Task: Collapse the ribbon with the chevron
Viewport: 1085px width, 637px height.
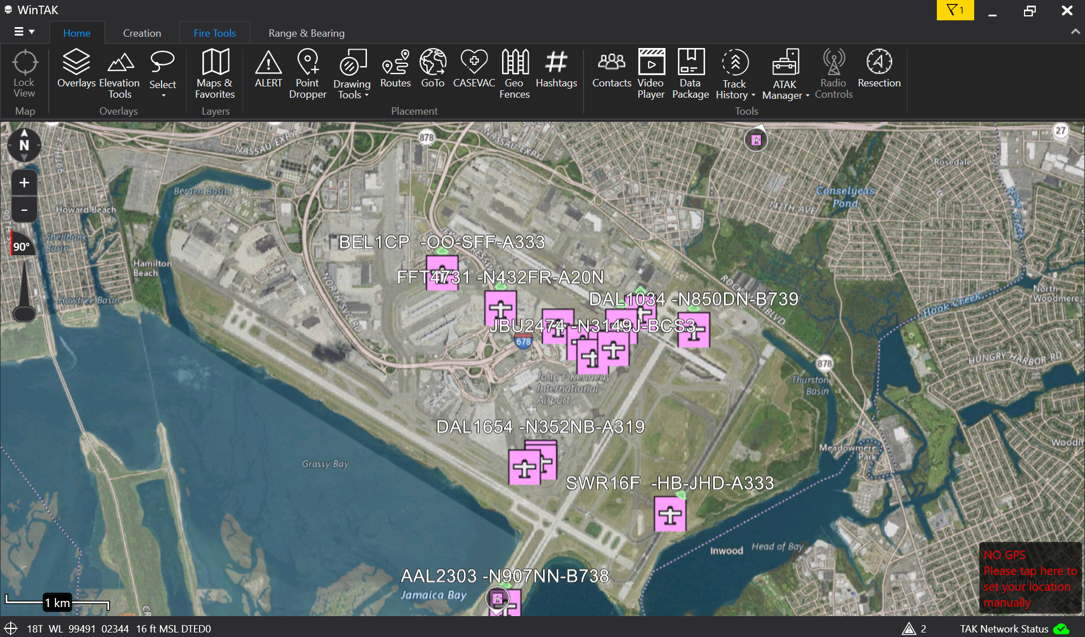Action: (x=1075, y=32)
